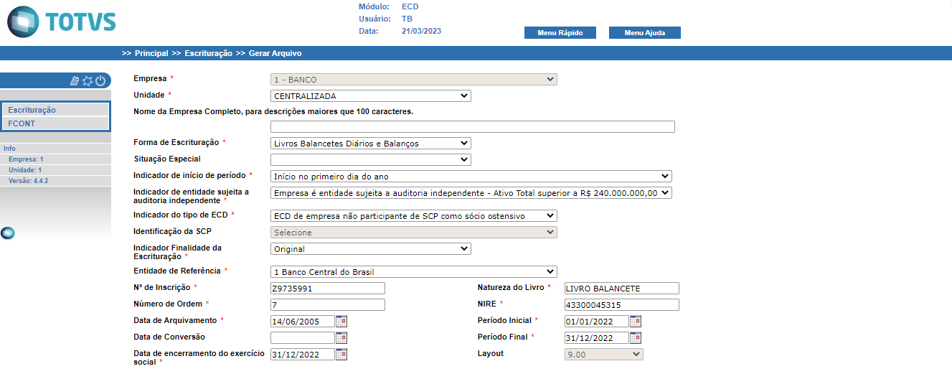This screenshot has height=374, width=952.
Task: Click the Menu Ajuda button
Action: pos(645,33)
